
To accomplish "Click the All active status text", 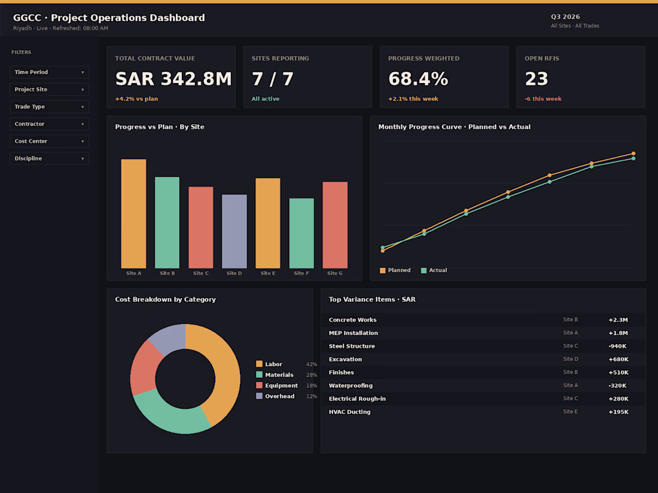I will tap(265, 99).
